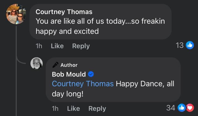Click the 1h timestamp under Courtney's comment
The image size is (198, 116).
39,46
